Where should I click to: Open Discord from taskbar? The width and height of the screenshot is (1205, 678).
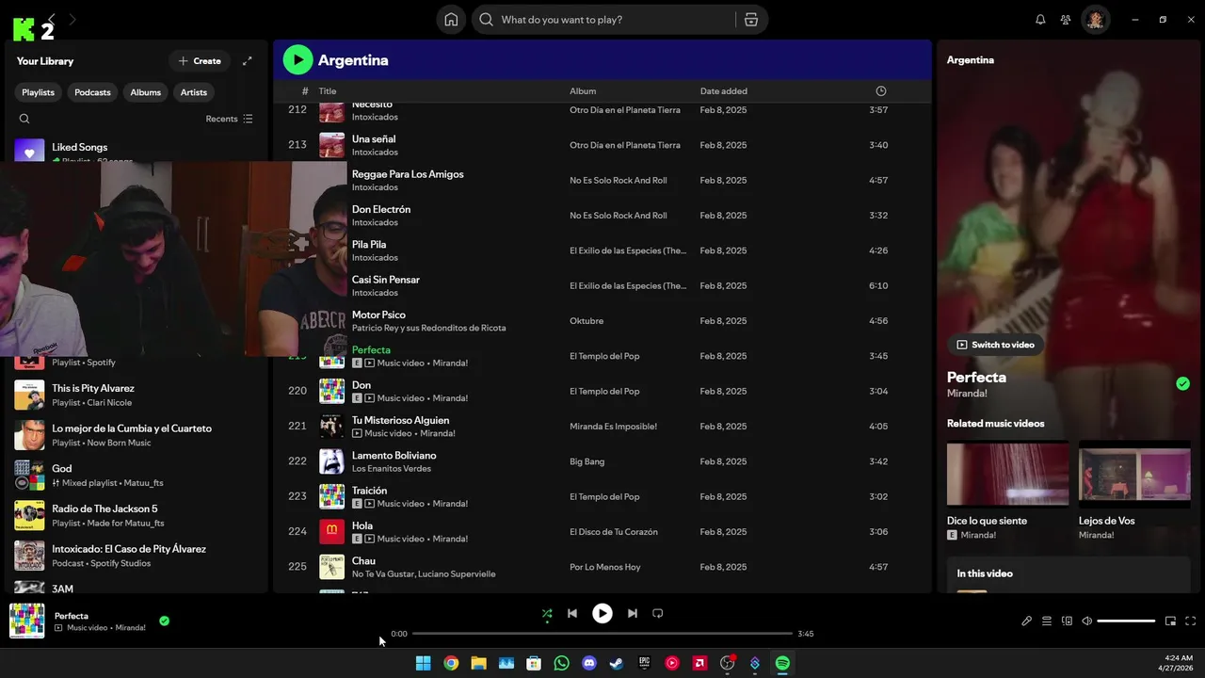click(589, 663)
